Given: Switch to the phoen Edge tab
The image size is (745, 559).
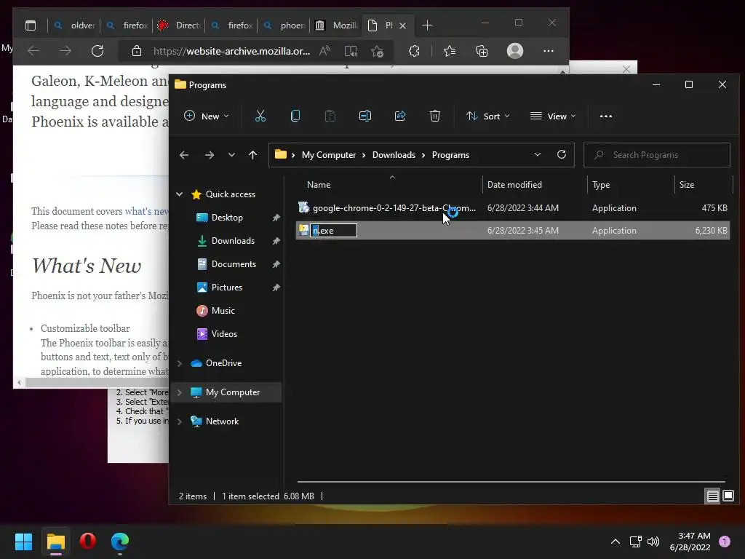Looking at the screenshot, I should pos(284,25).
